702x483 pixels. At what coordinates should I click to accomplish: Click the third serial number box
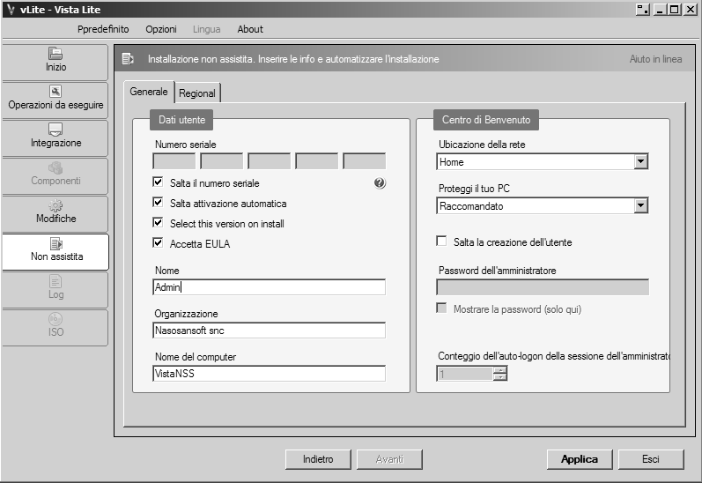pos(269,161)
